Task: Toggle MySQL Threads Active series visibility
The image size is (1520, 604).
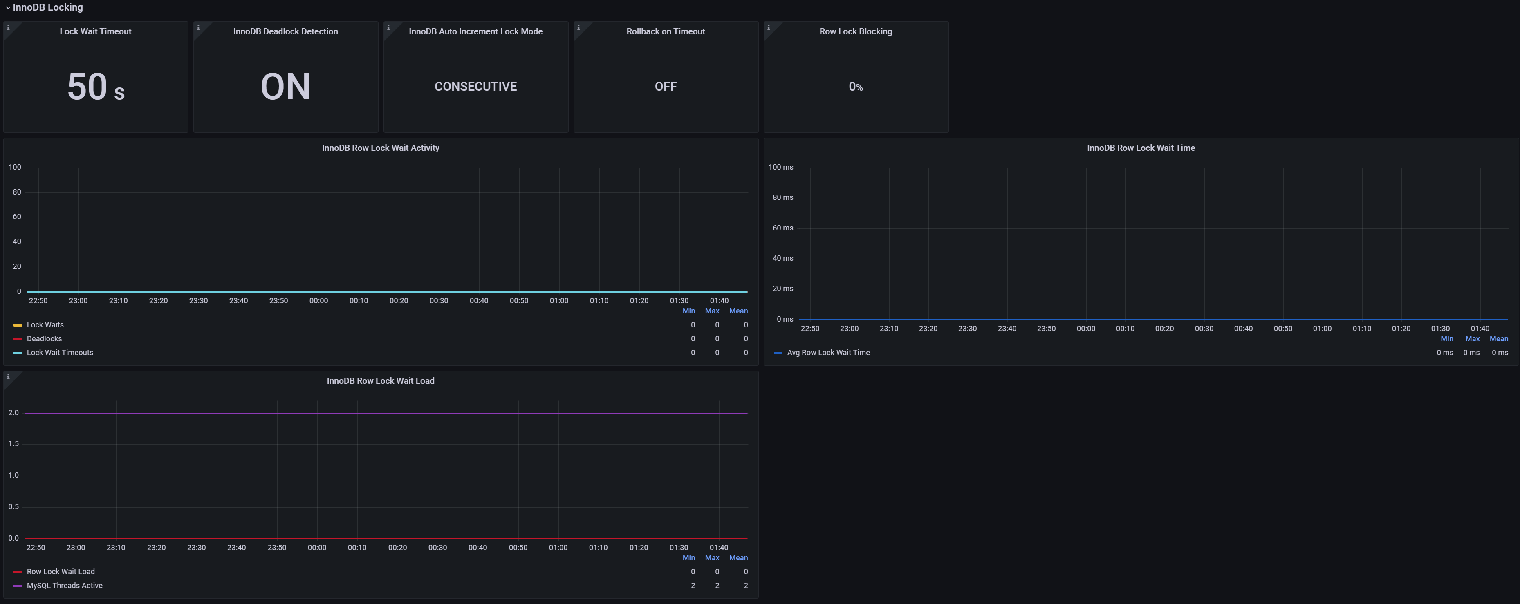Action: click(64, 586)
